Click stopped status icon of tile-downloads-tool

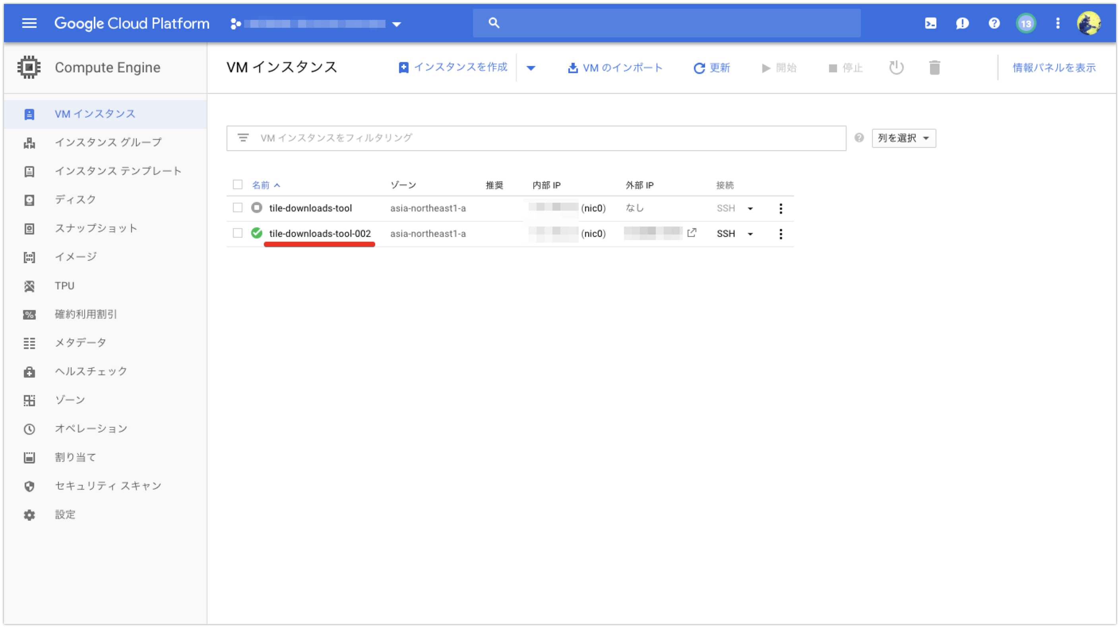click(x=256, y=208)
